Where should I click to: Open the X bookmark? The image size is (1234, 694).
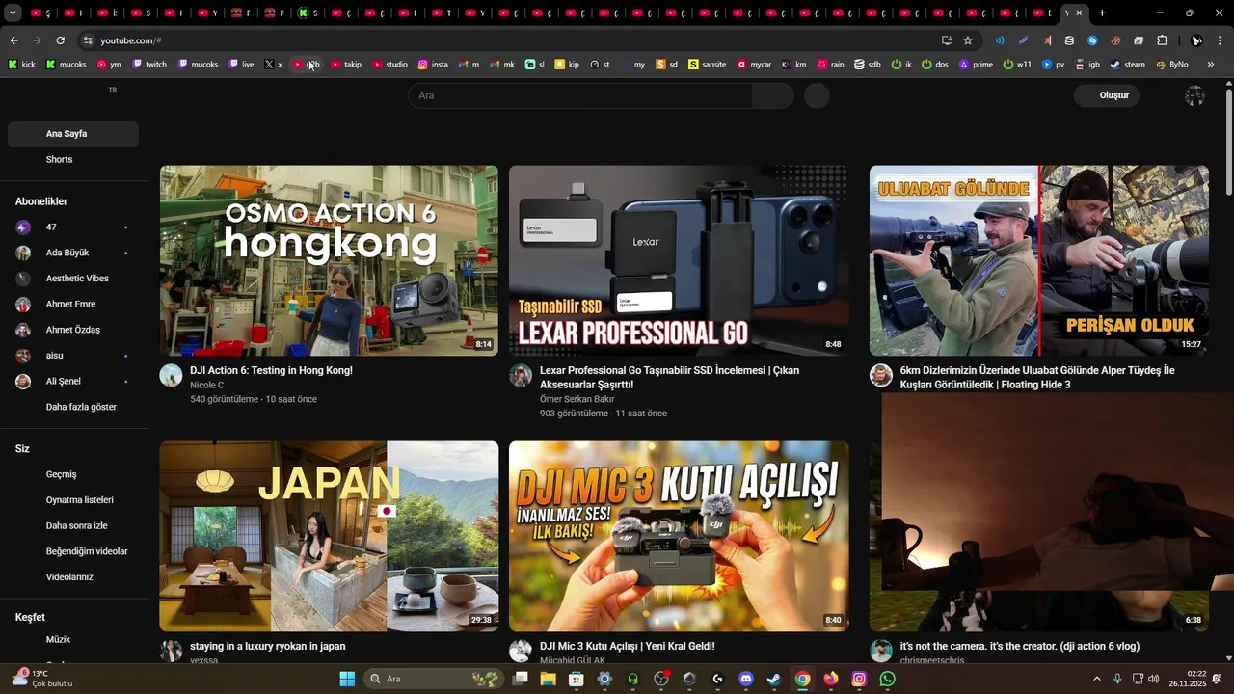(x=274, y=65)
